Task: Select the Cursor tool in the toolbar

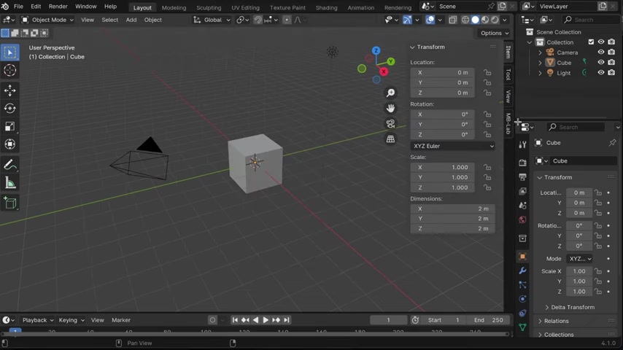Action: pos(10,71)
